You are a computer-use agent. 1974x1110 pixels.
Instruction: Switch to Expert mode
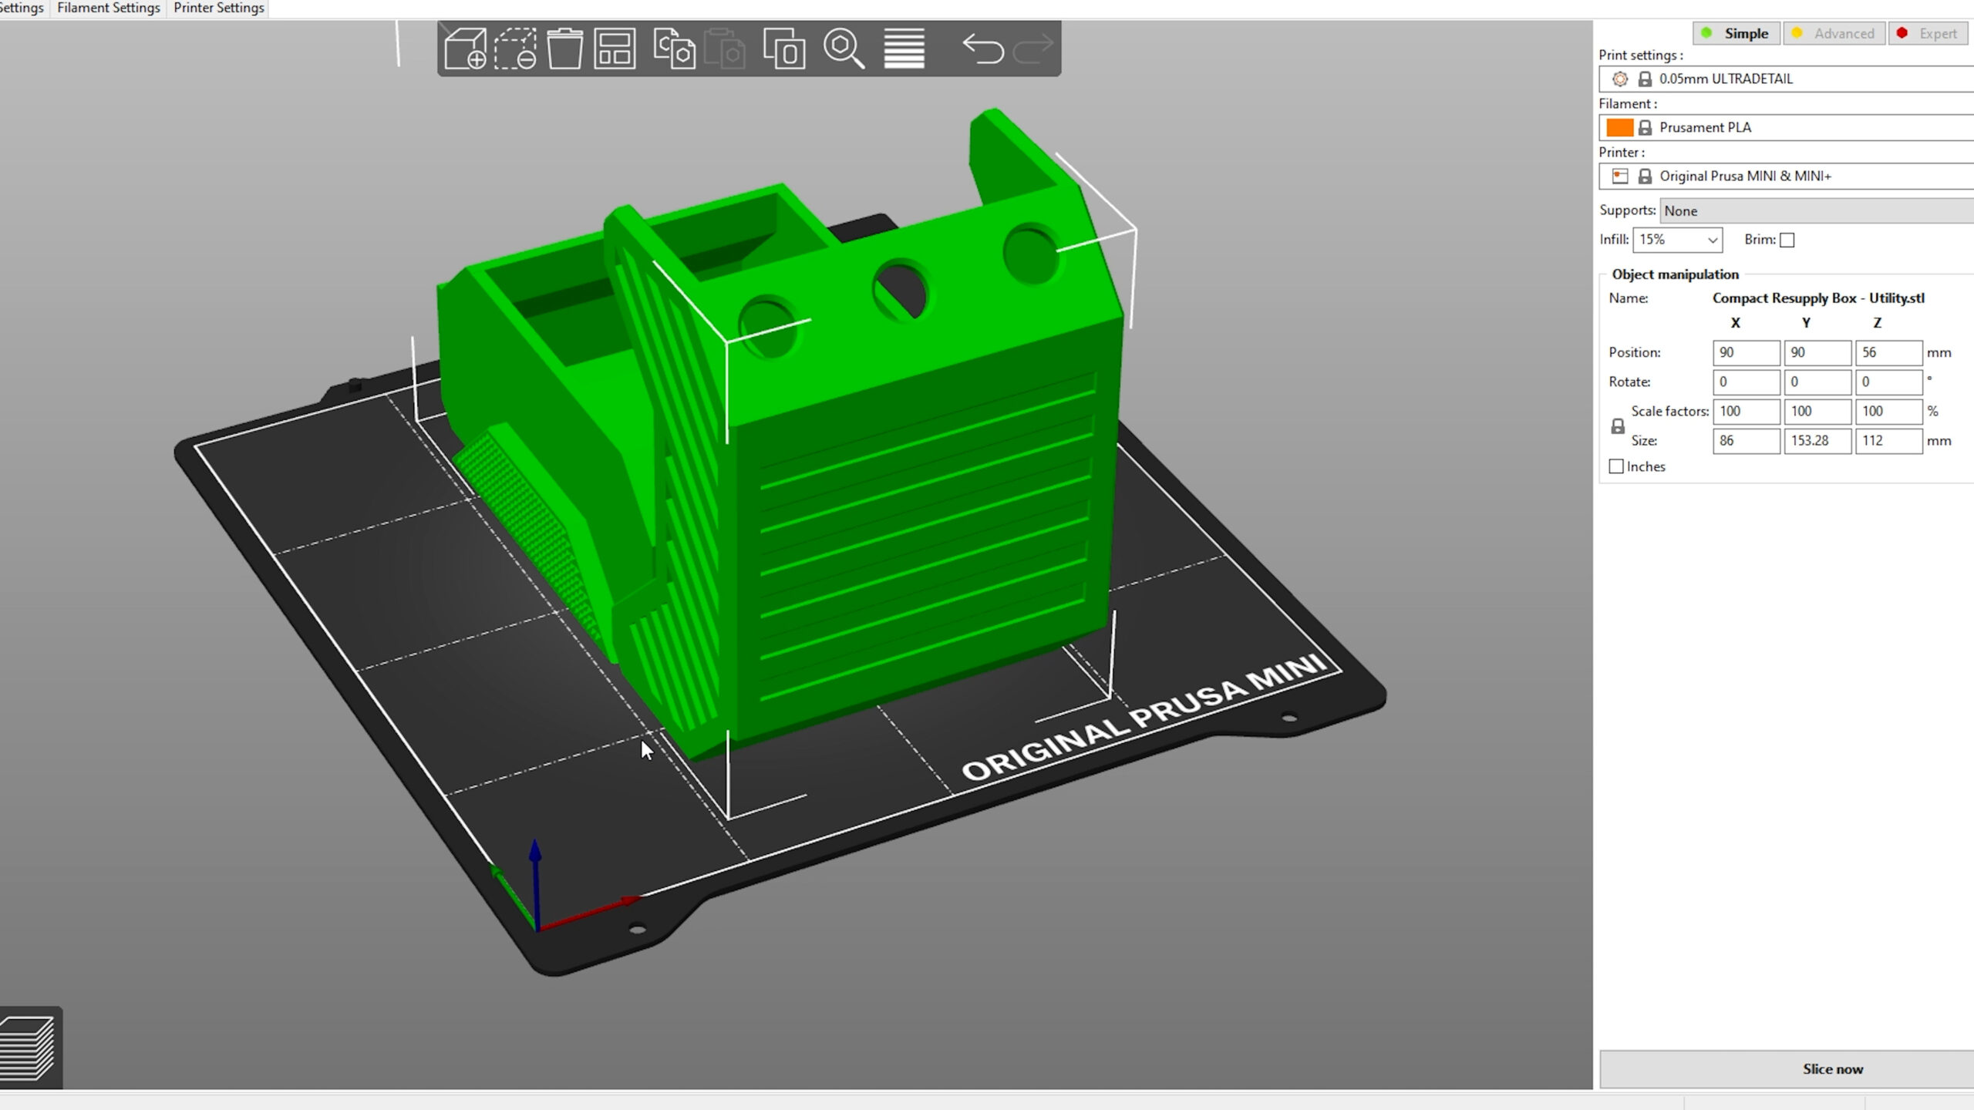point(1928,33)
